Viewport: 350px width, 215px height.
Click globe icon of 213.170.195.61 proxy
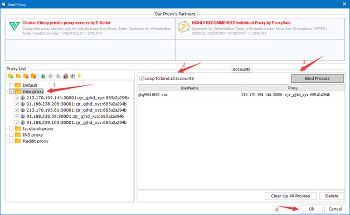pos(22,110)
